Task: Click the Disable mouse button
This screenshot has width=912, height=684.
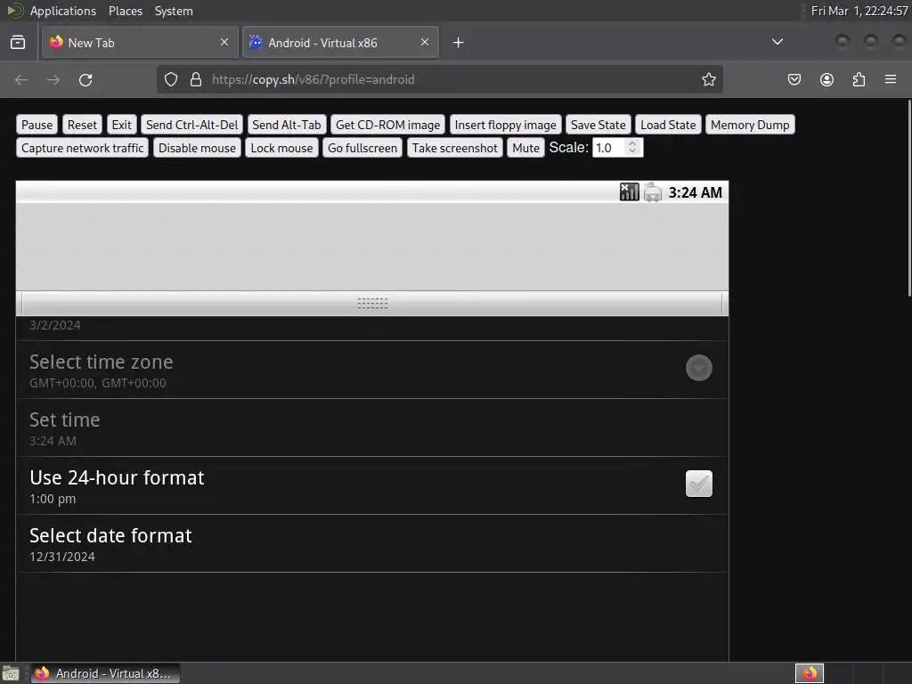Action: [197, 148]
